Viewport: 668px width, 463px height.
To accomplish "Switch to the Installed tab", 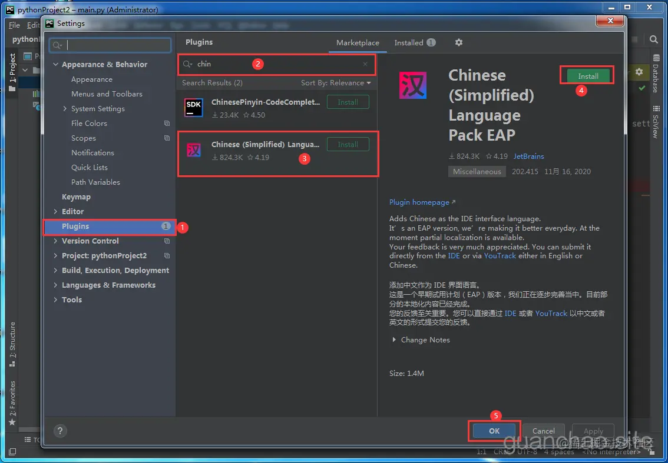I will [x=415, y=43].
